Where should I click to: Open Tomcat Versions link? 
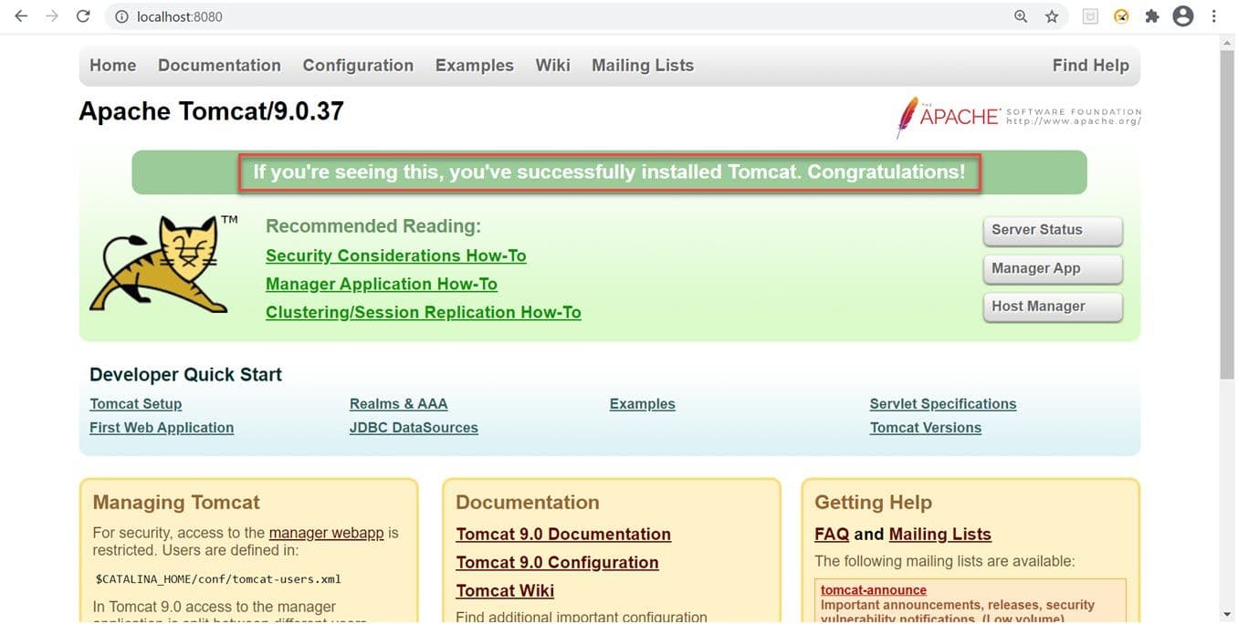[x=926, y=428]
